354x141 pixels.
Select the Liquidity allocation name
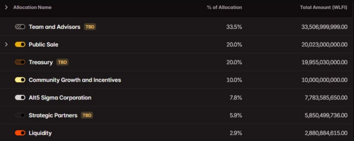(40, 133)
